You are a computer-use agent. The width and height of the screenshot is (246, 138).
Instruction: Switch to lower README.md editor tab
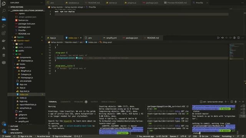(x=153, y=38)
